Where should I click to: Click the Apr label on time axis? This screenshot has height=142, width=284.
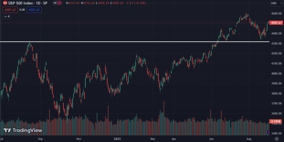174,139
